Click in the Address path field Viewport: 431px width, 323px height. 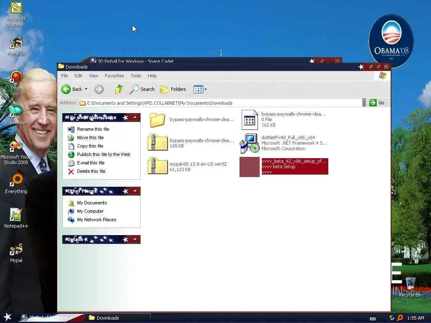[x=220, y=103]
